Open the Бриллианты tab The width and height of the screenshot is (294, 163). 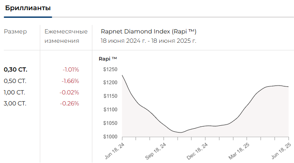point(28,8)
